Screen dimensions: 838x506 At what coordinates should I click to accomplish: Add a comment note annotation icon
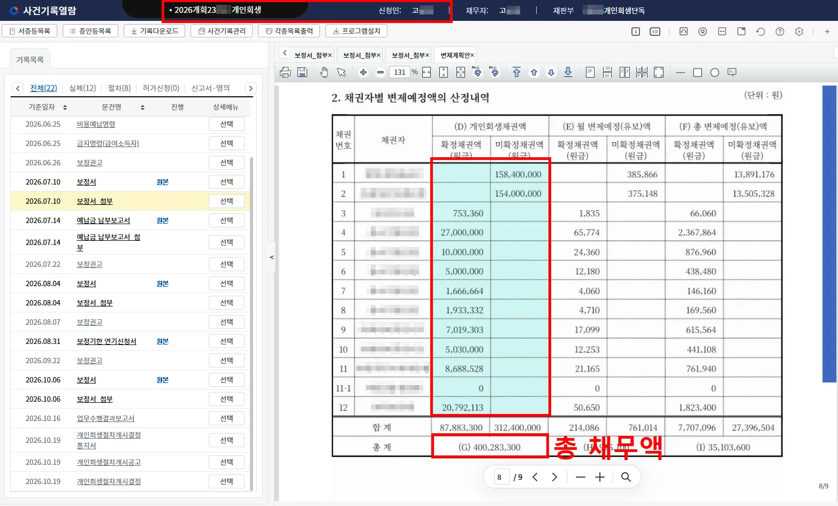tap(732, 72)
